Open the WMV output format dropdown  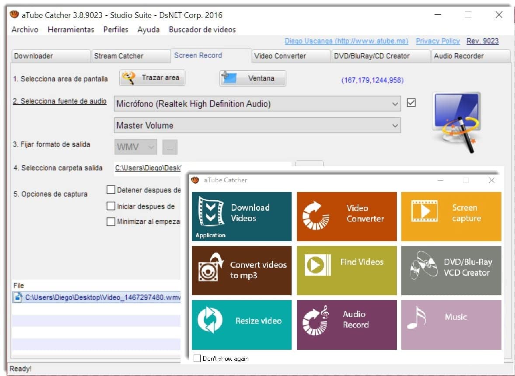136,147
